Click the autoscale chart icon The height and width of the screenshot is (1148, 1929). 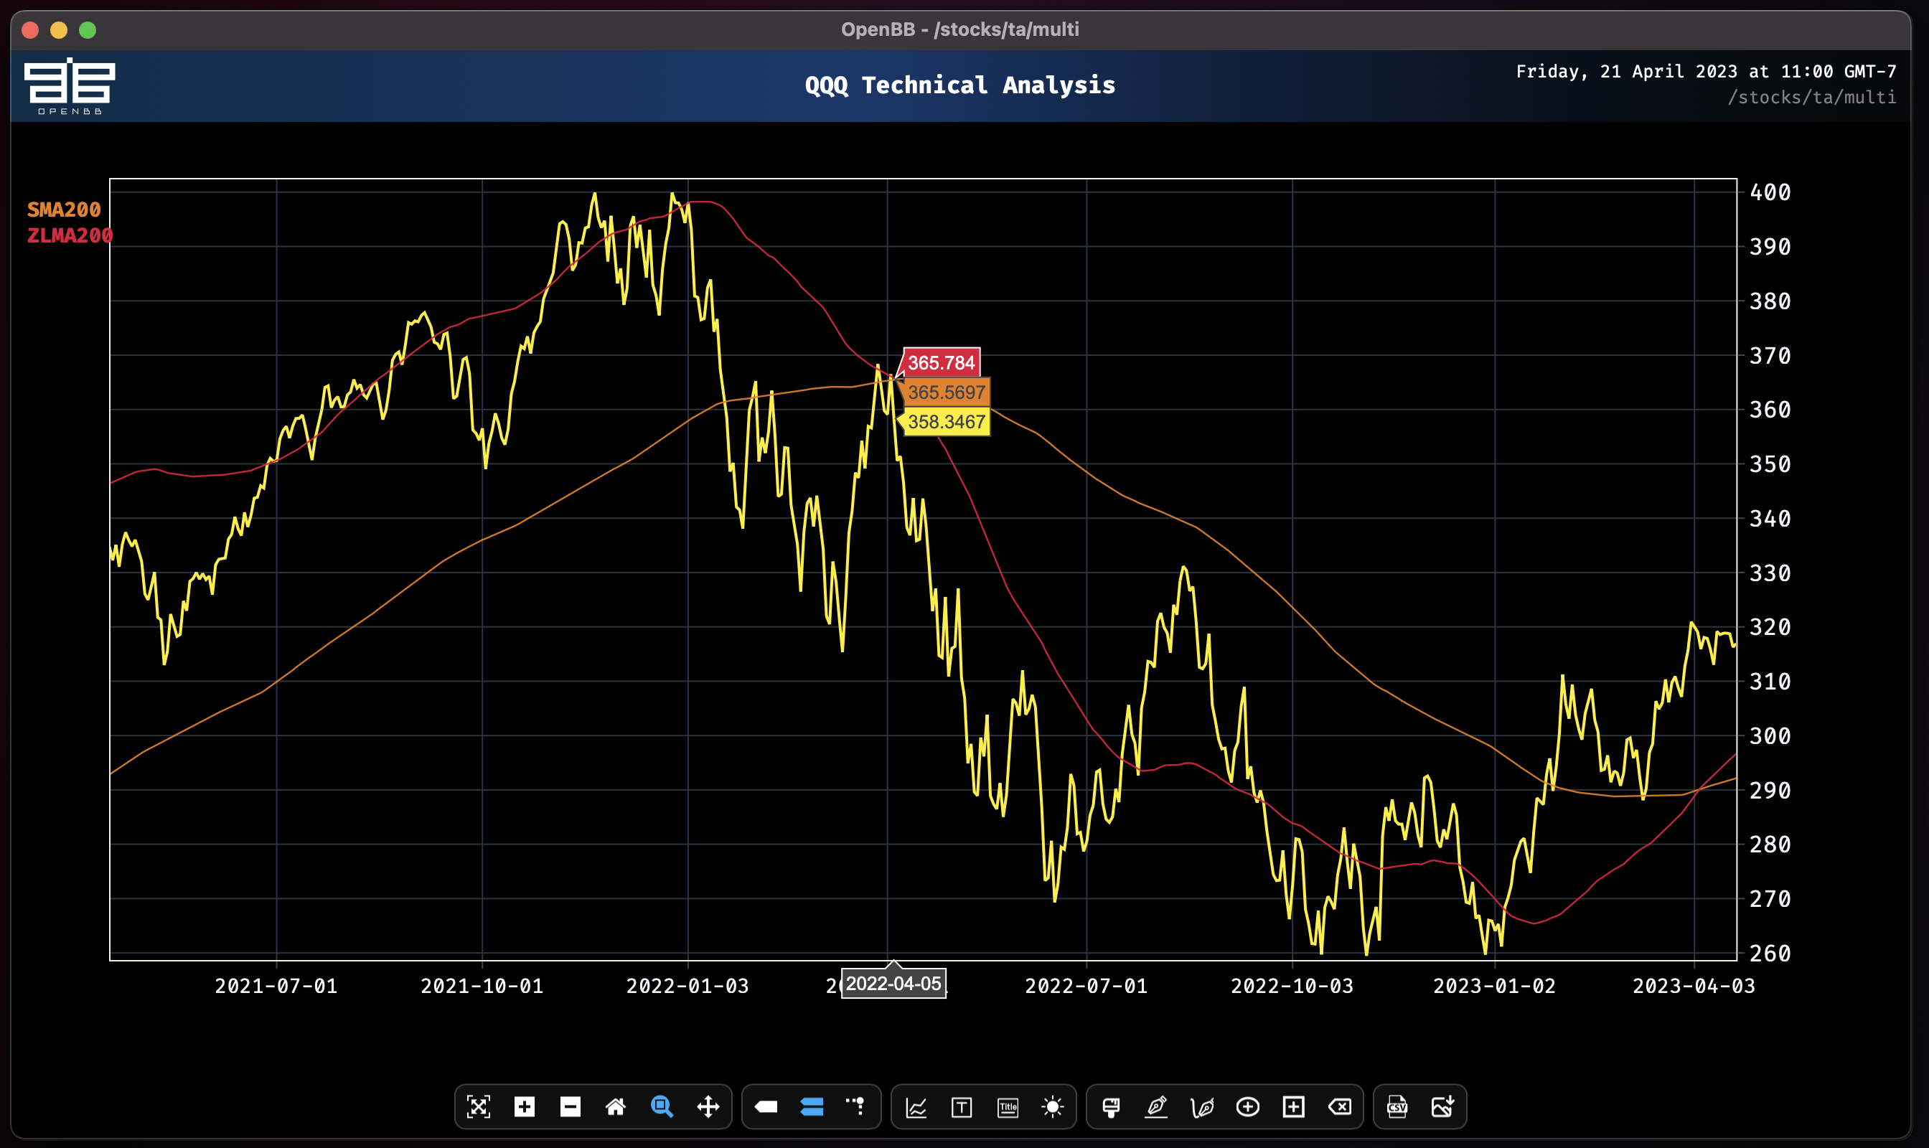click(478, 1107)
